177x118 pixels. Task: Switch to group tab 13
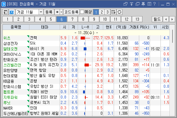tap(137, 19)
